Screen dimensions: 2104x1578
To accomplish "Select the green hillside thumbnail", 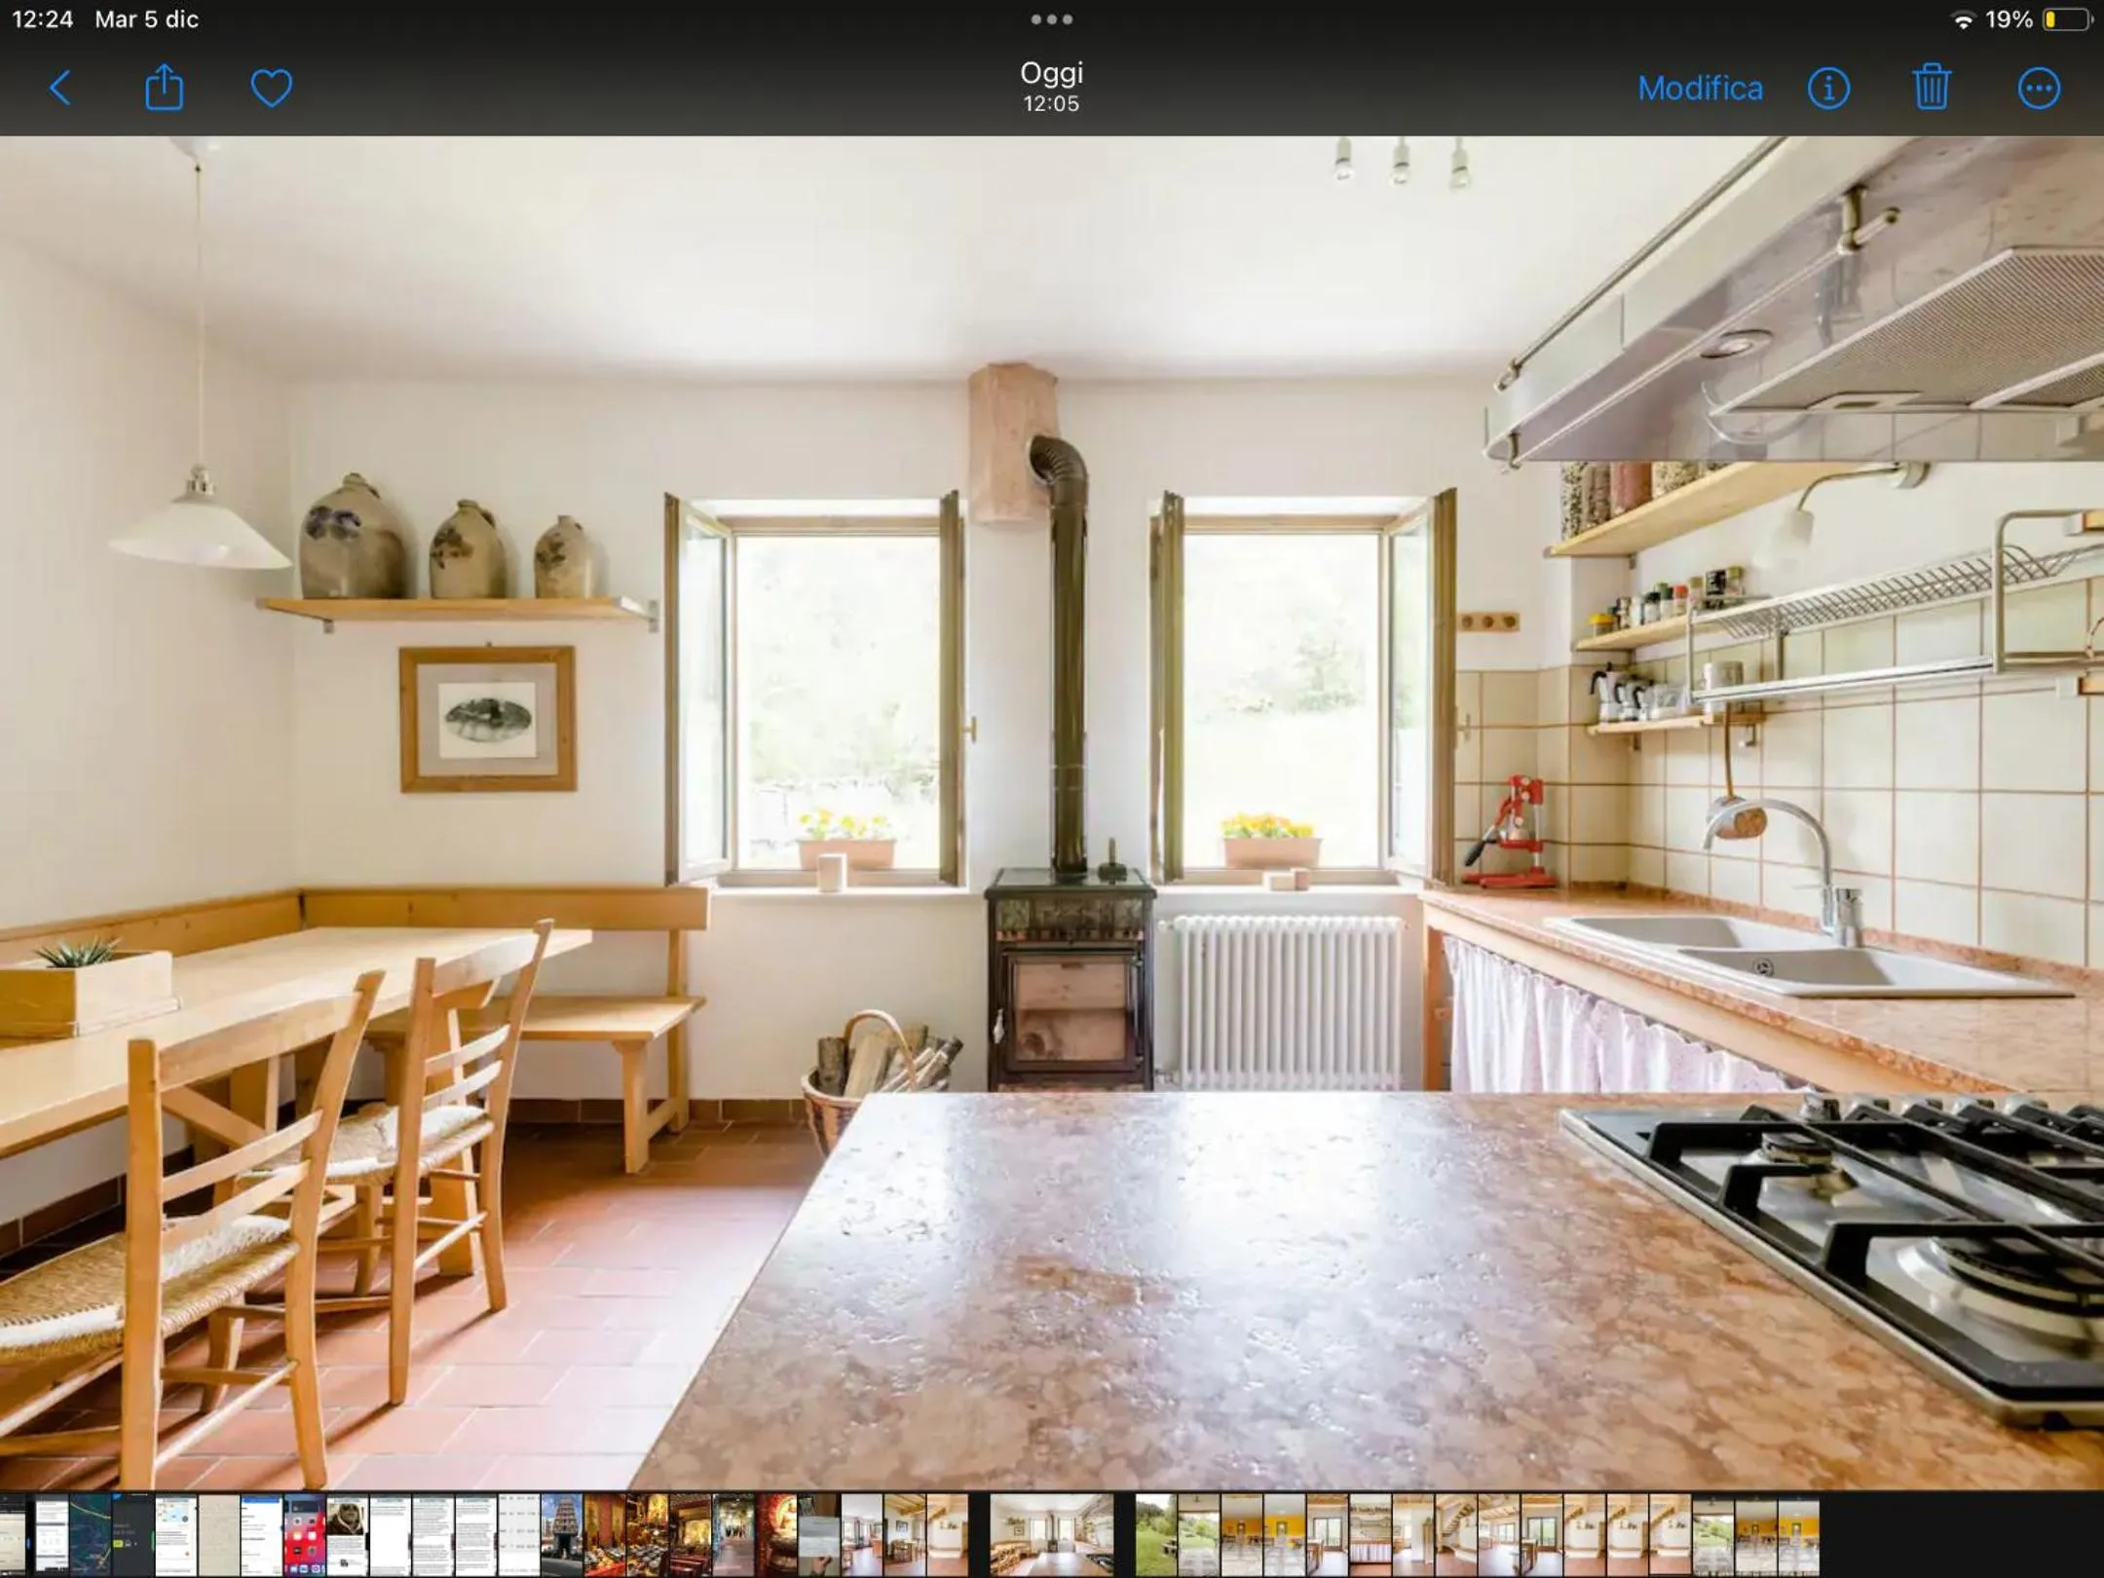I will (1155, 1535).
